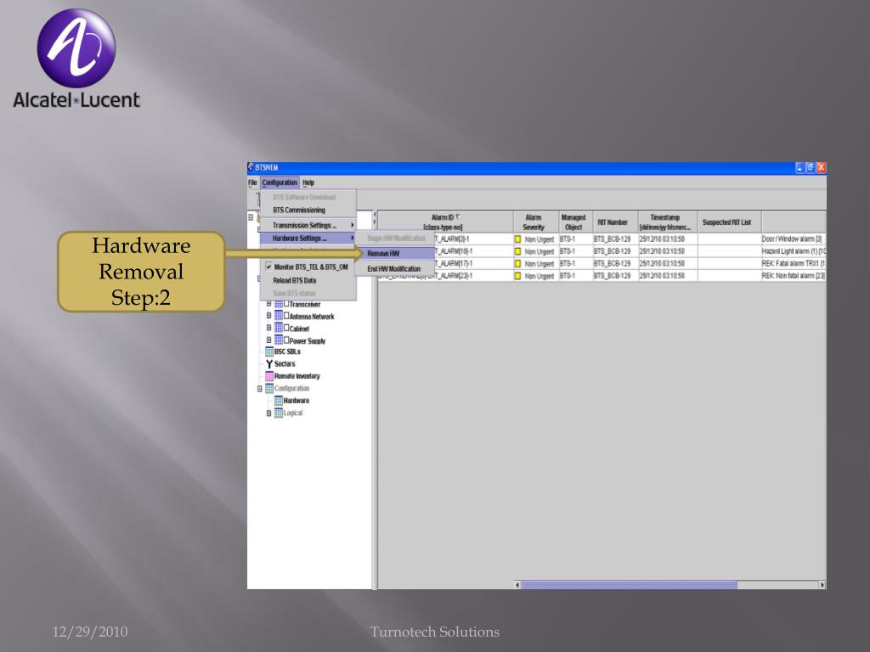Open the File menu

tap(252, 183)
